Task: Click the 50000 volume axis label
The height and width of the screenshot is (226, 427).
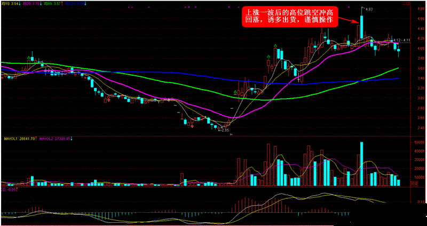Action: (418, 143)
